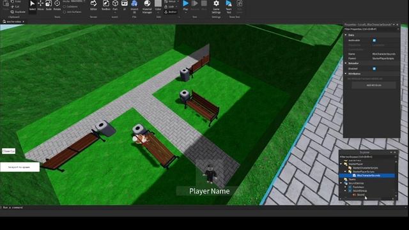409x230 pixels.
Task: Toggle the Collisions checkbox
Action: coord(65,6)
